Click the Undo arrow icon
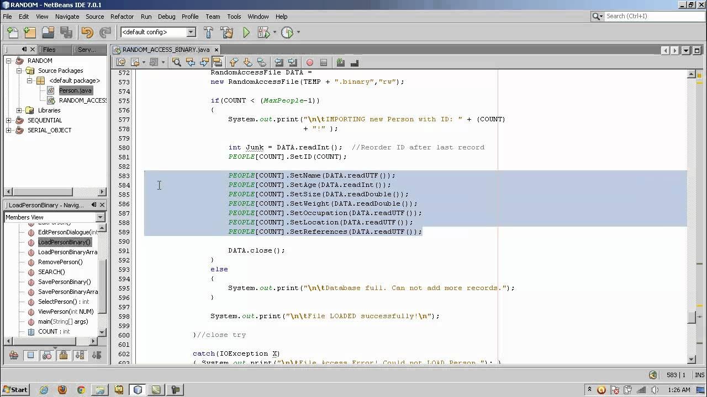 point(87,33)
